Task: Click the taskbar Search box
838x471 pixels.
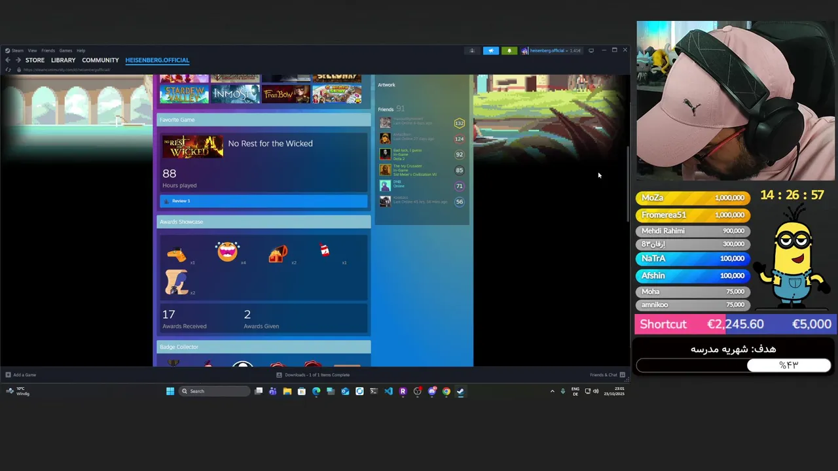Action: [x=215, y=391]
